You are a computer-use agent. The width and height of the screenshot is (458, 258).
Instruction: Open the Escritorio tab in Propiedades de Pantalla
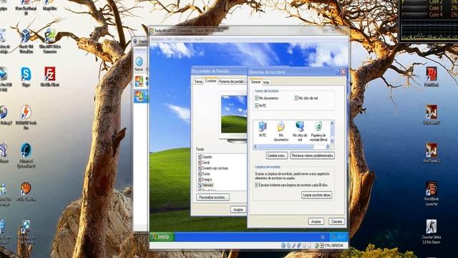pyautogui.click(x=210, y=81)
